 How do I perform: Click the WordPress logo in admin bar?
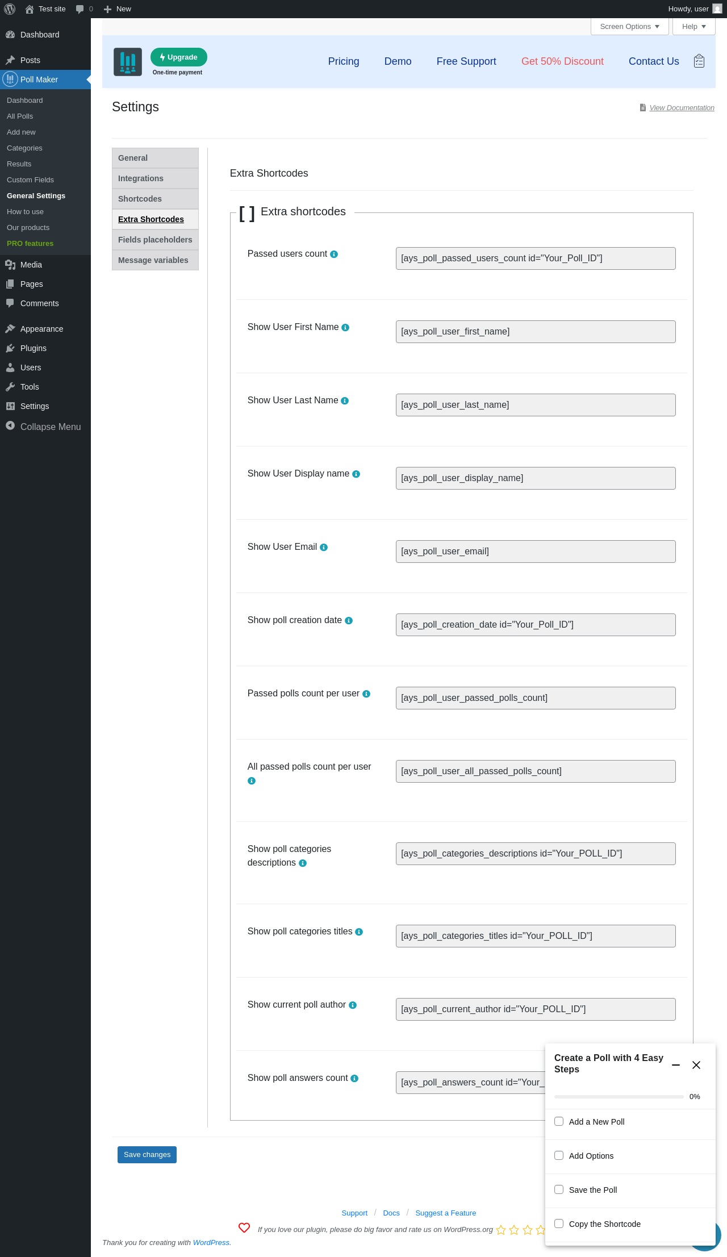pyautogui.click(x=10, y=9)
